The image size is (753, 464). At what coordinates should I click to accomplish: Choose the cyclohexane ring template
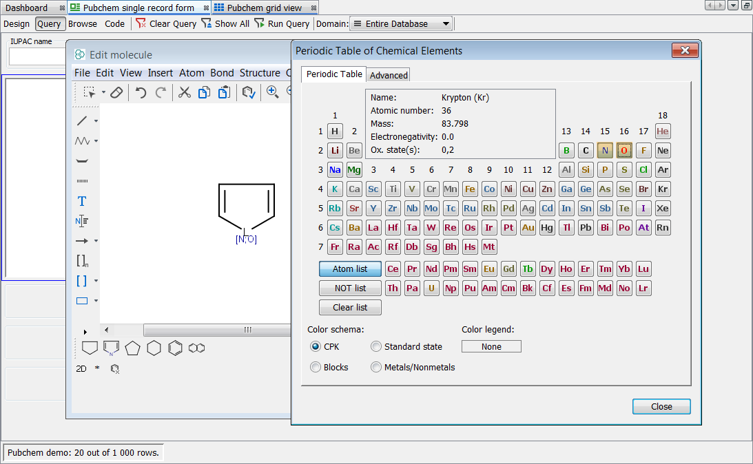pyautogui.click(x=154, y=348)
